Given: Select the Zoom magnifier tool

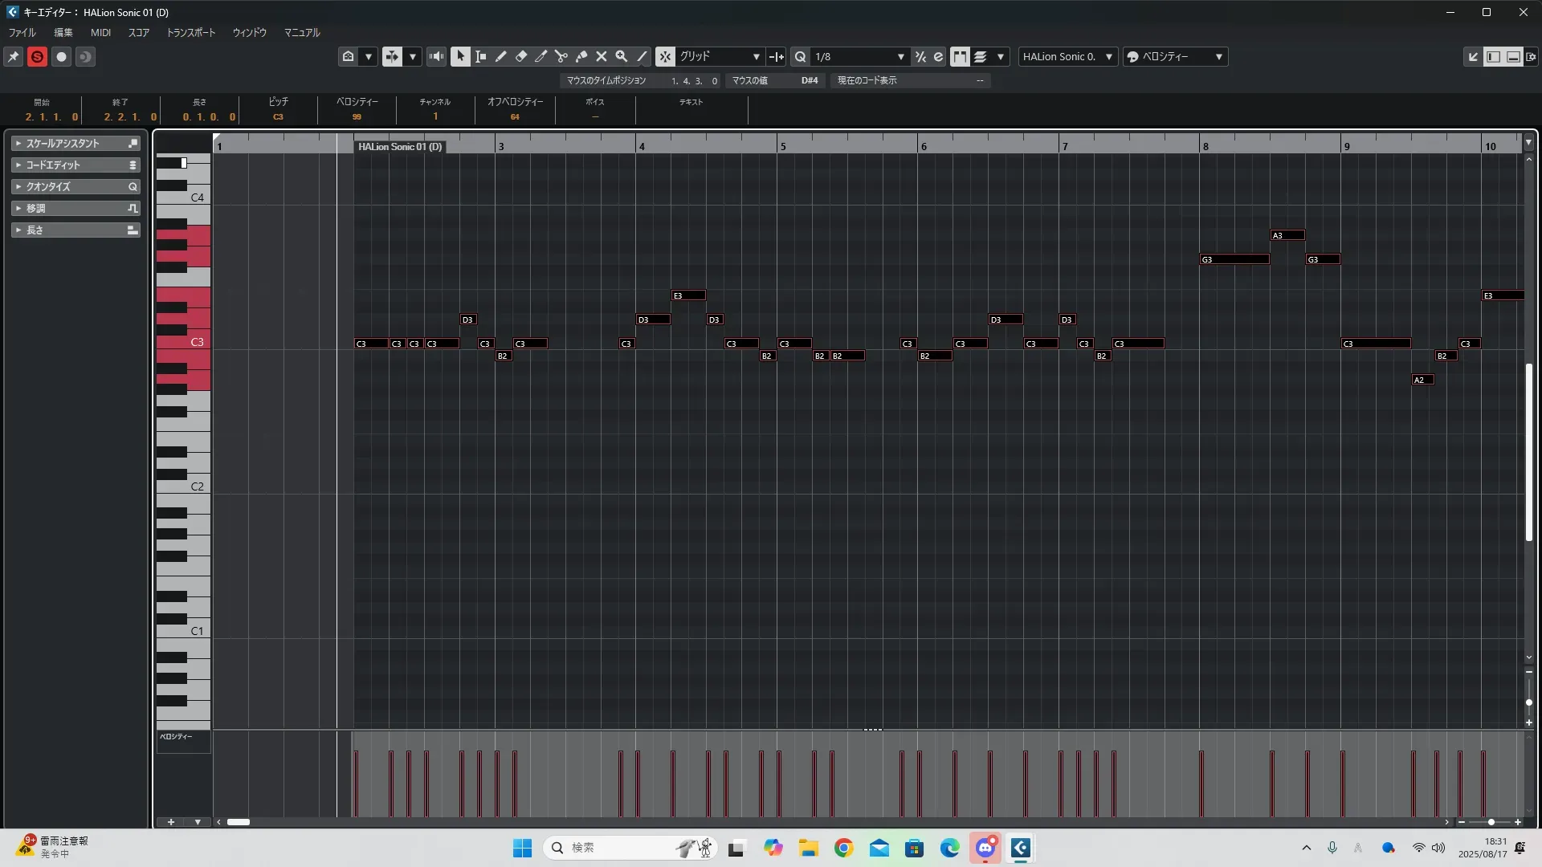Looking at the screenshot, I should click(x=622, y=57).
